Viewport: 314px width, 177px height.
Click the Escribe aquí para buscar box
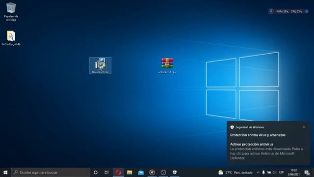pos(51,173)
